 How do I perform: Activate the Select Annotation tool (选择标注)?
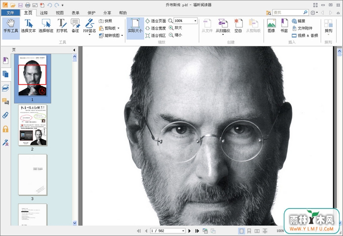(46, 26)
